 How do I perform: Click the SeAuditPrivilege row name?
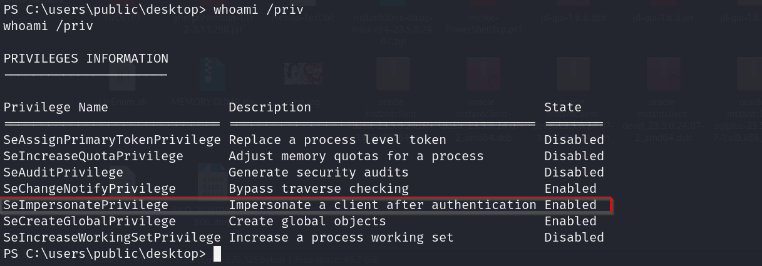[63, 172]
